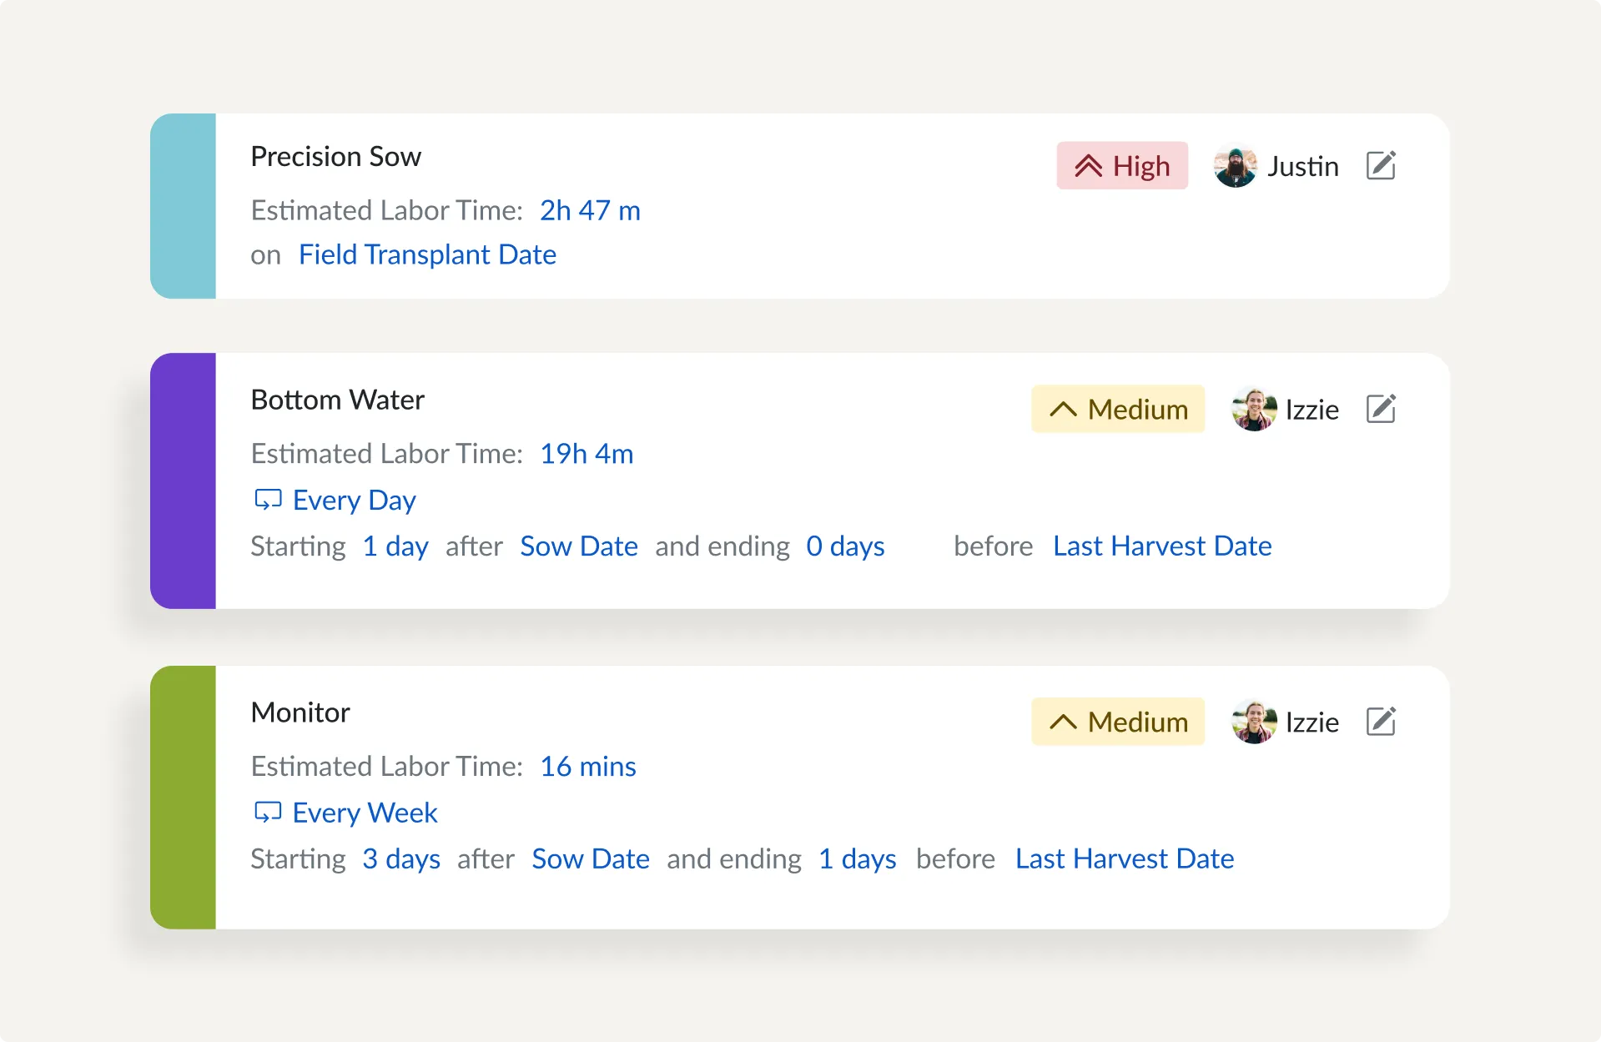Open the Every Day recurrence selector

[353, 499]
